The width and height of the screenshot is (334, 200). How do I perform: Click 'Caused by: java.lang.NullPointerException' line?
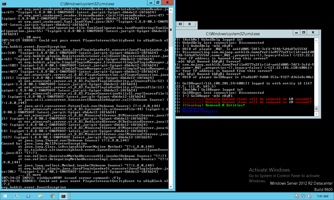click(44, 143)
